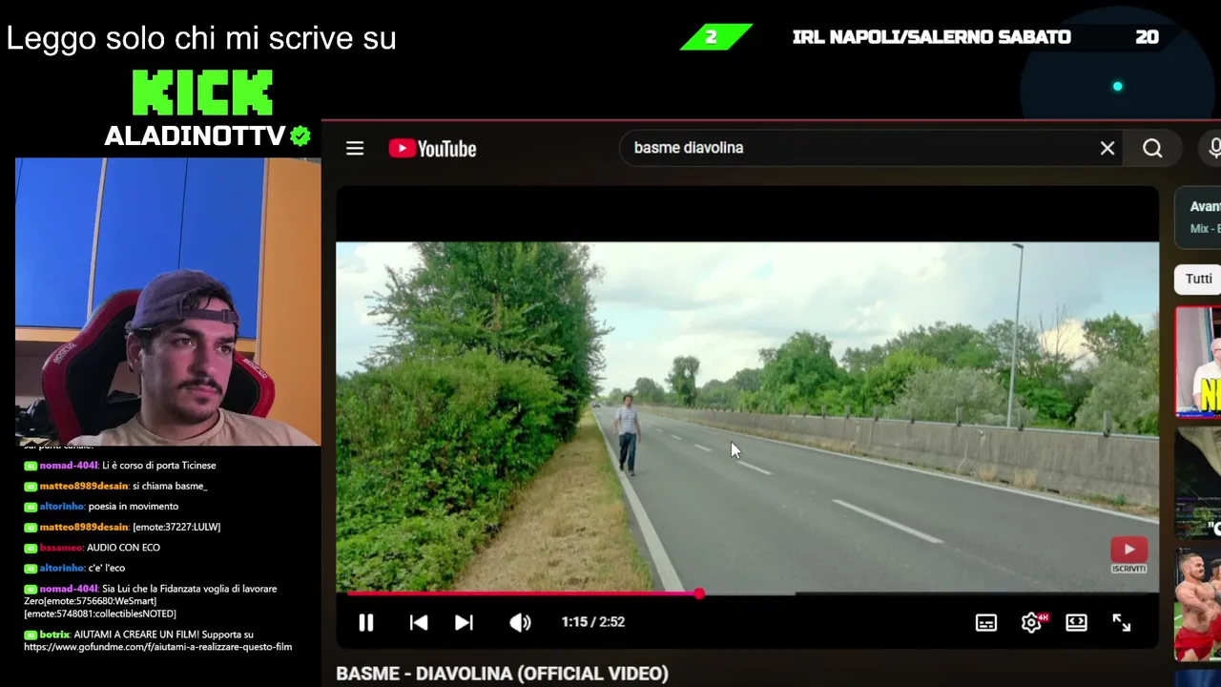Click the ALADINOTTV channel name
The image size is (1221, 687).
tap(195, 136)
